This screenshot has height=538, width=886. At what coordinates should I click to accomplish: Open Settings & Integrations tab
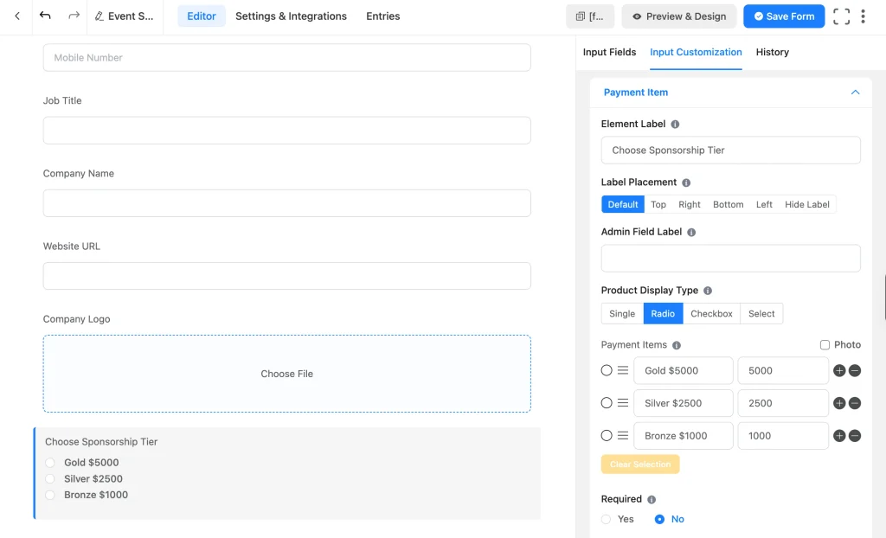point(291,16)
